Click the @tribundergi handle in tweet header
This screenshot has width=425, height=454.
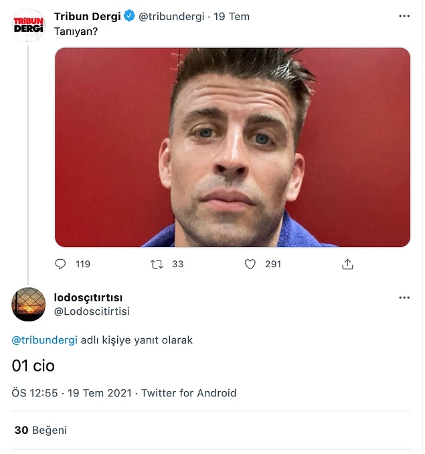pos(171,17)
